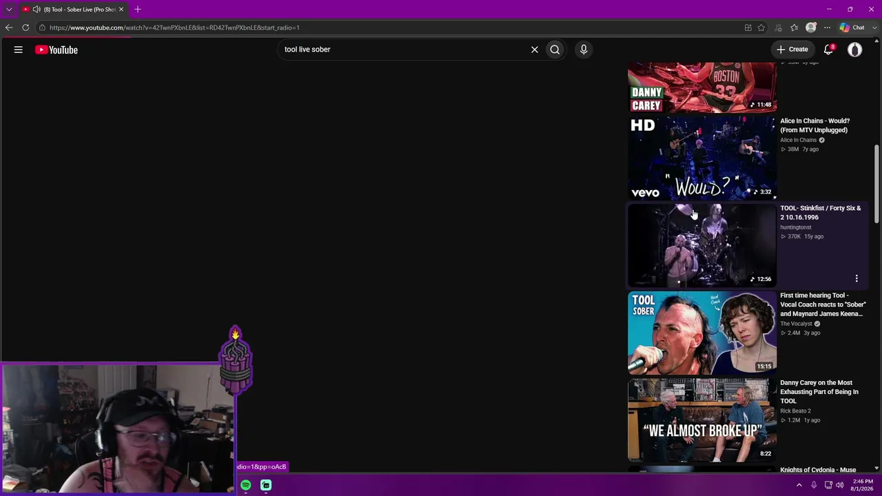Go to the YouTube home logo
This screenshot has width=882, height=496.
click(x=57, y=50)
